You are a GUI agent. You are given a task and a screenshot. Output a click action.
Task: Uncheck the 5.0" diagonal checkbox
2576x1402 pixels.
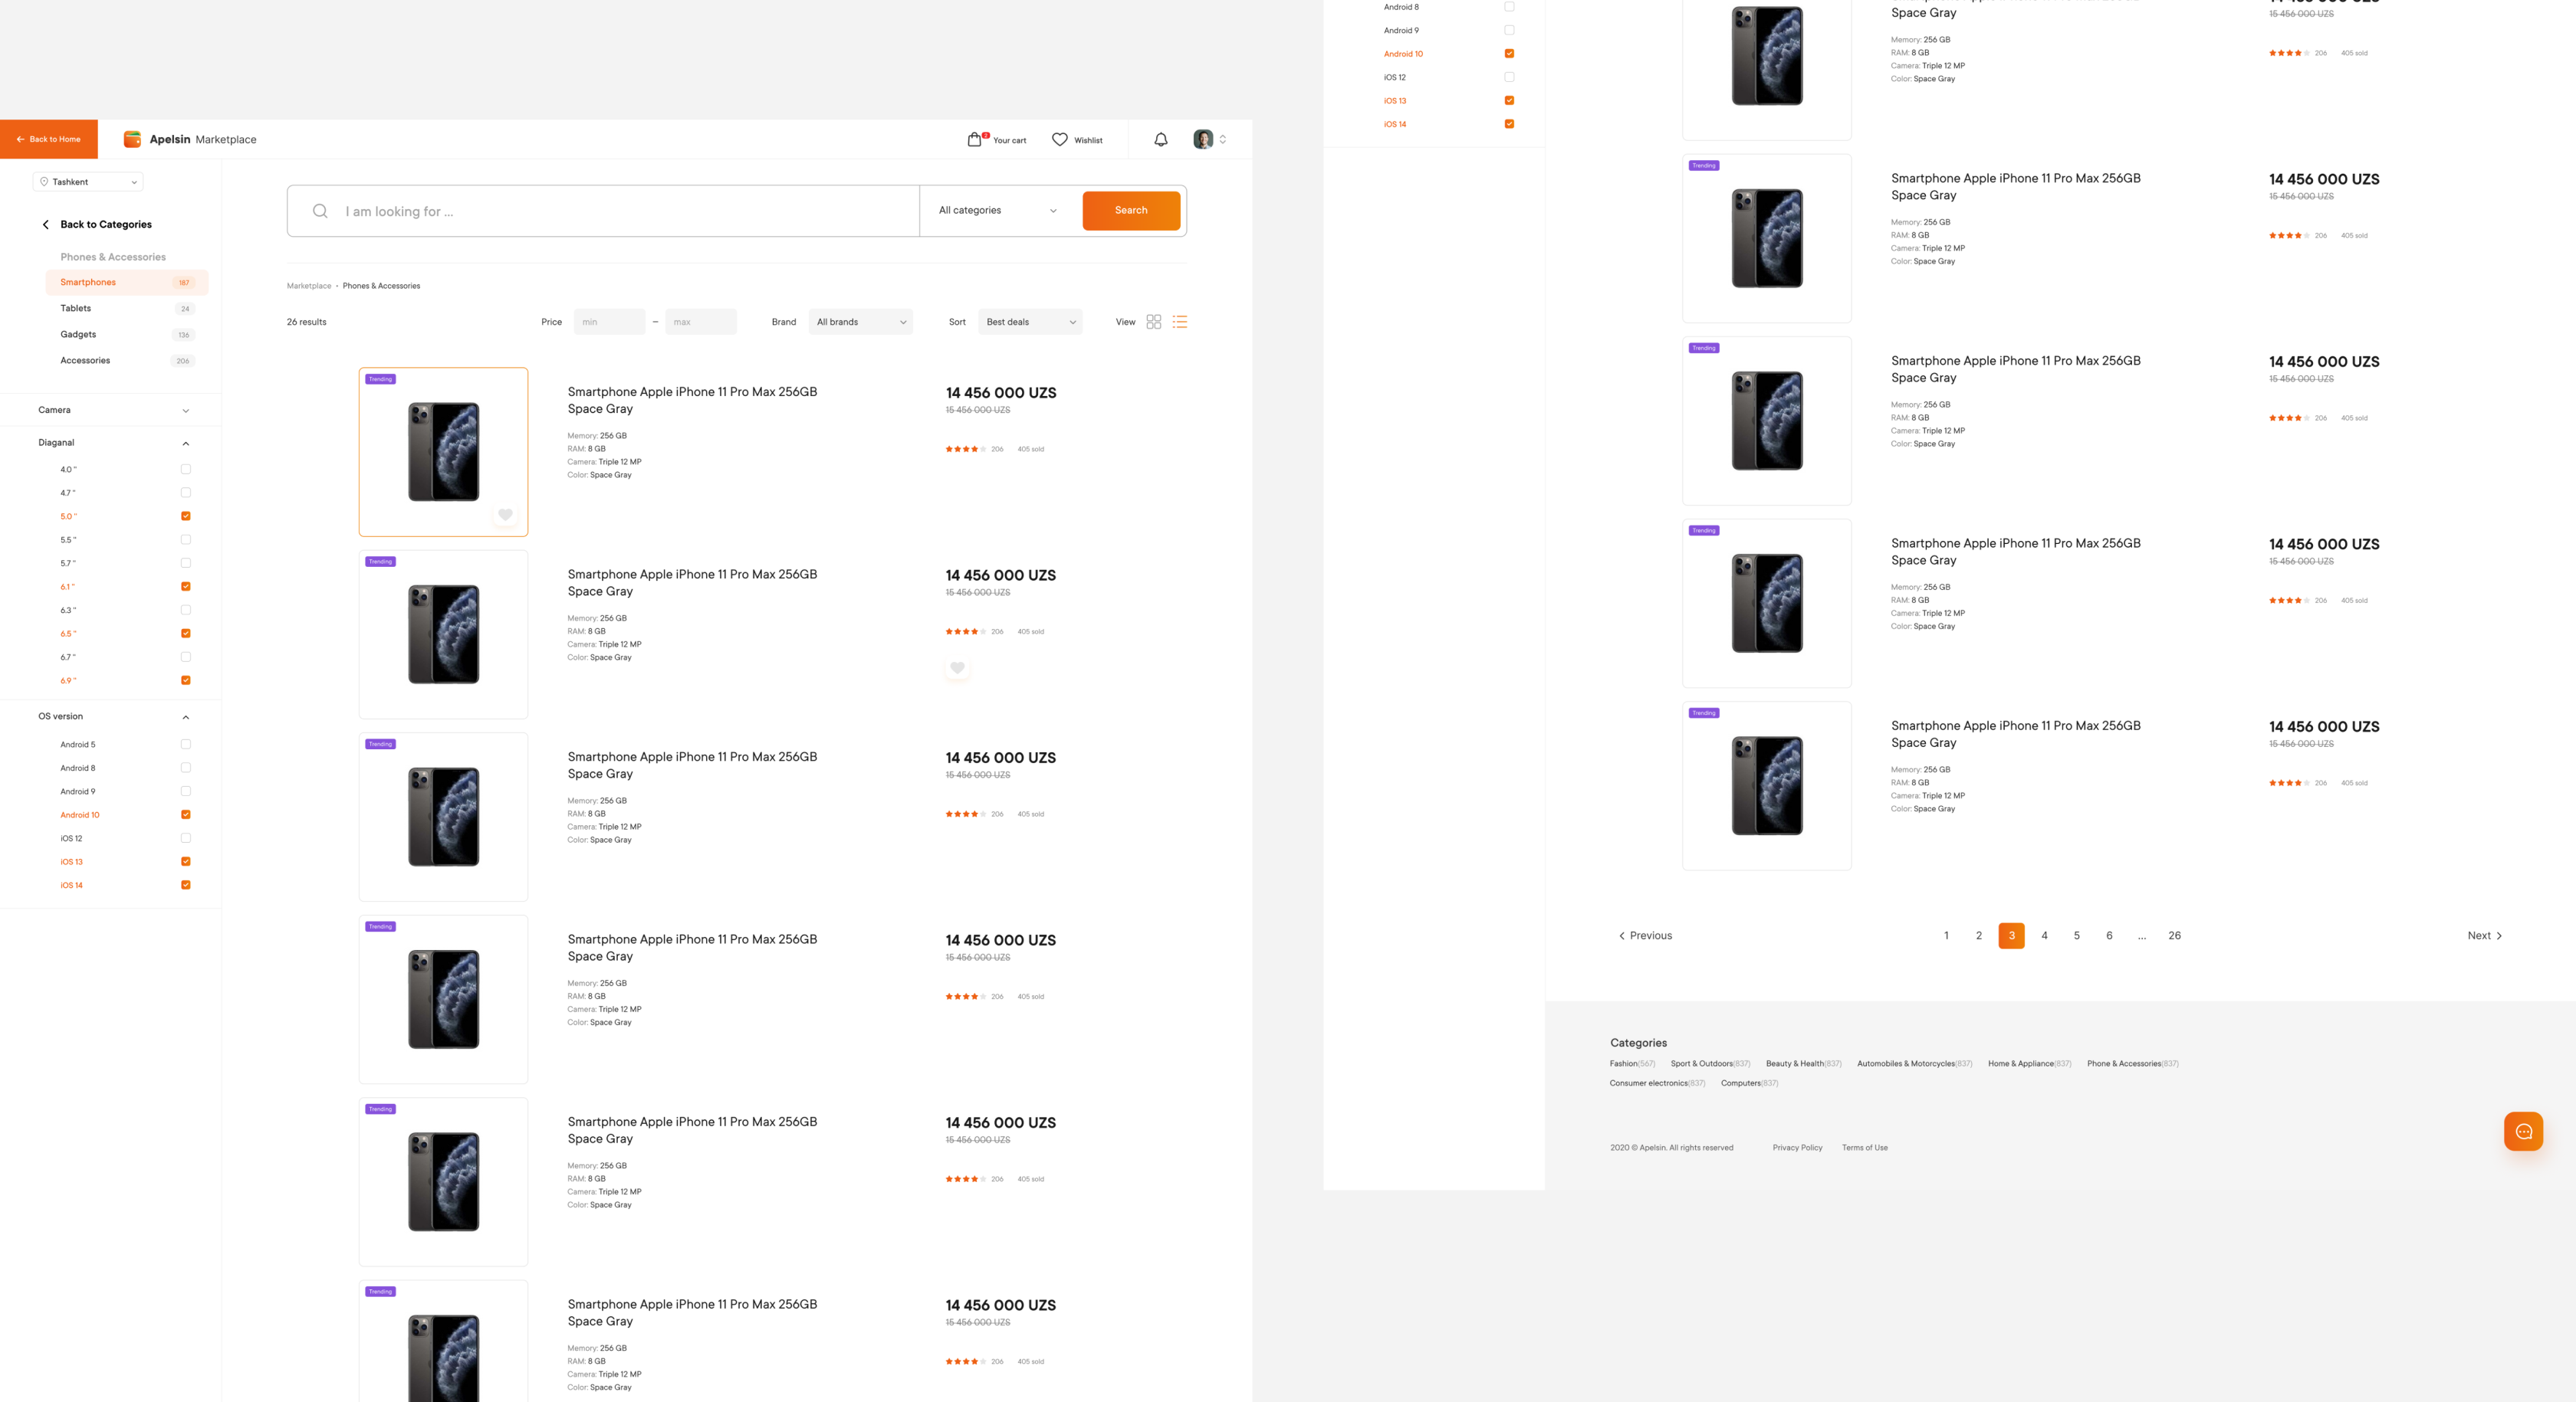pyautogui.click(x=186, y=516)
